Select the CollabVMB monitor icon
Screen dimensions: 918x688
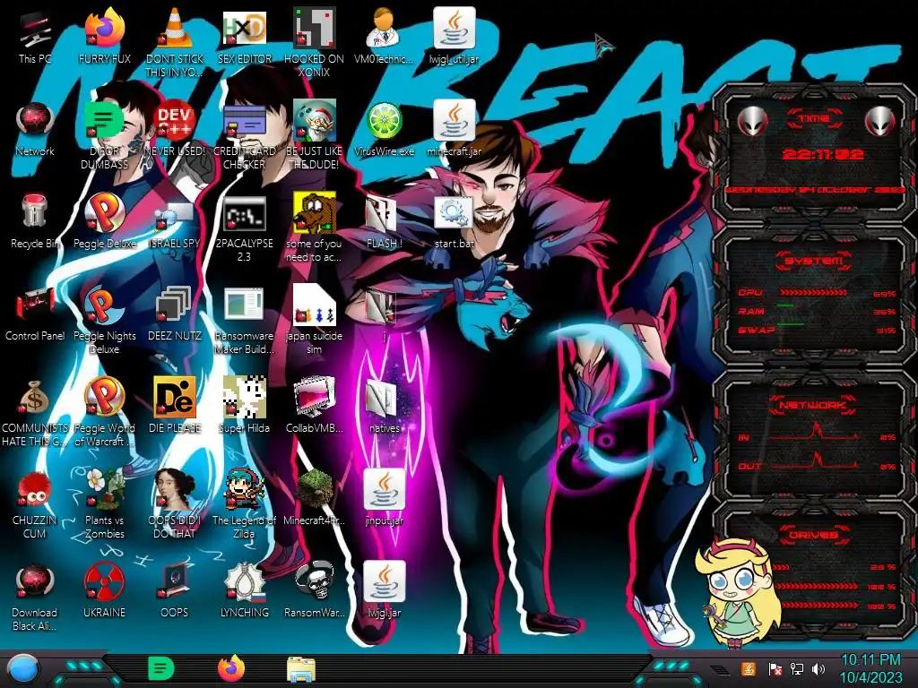pyautogui.click(x=315, y=398)
